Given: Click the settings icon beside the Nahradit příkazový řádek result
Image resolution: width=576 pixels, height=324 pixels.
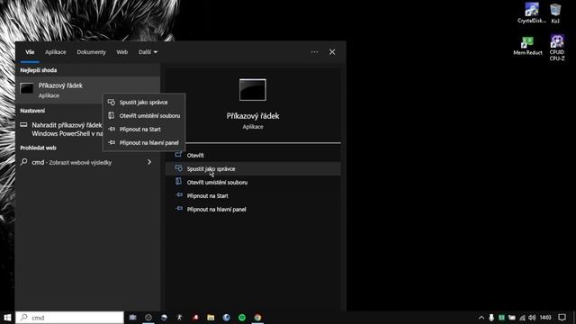Looking at the screenshot, I should 23,125.
